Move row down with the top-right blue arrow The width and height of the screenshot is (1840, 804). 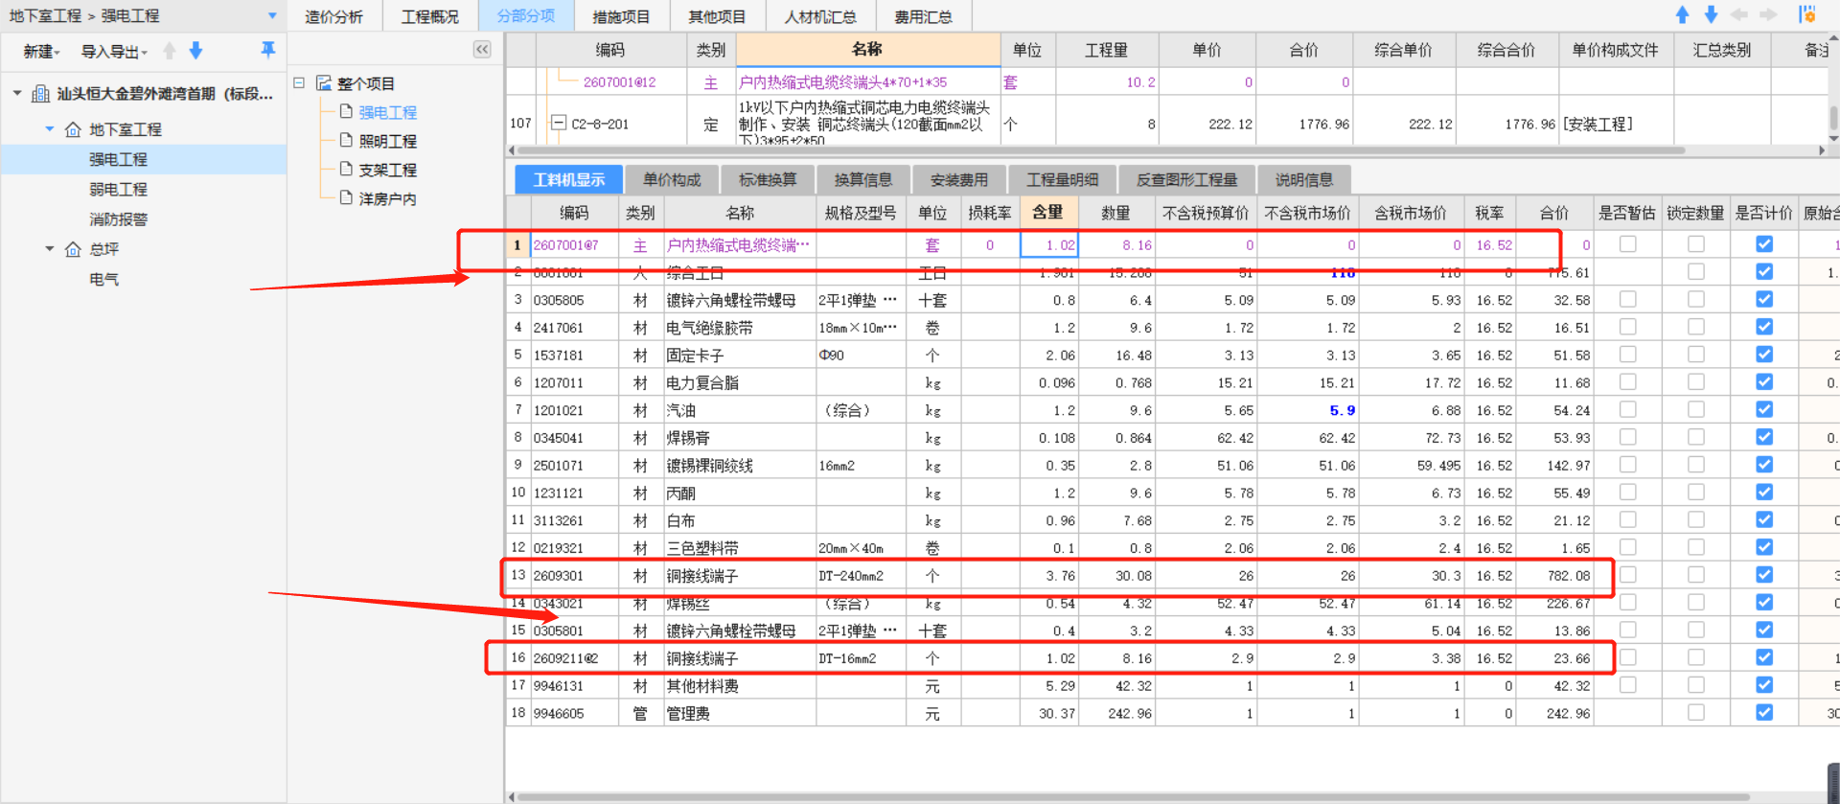coord(1711,14)
